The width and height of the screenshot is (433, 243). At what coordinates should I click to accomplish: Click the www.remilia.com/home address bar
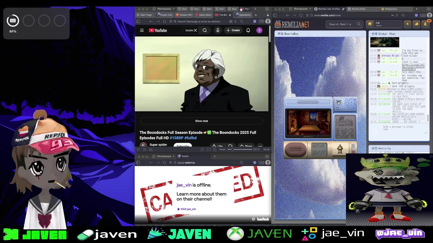(x=352, y=15)
